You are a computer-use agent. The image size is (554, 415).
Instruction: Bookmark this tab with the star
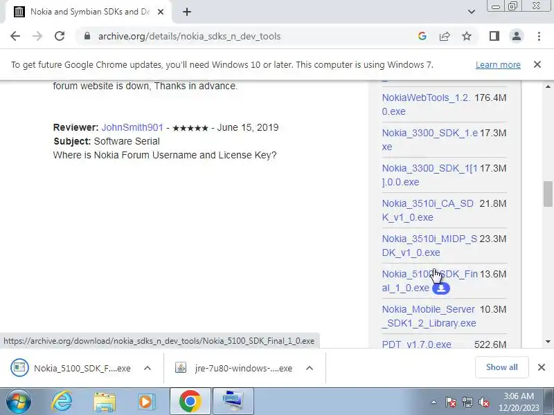(x=467, y=36)
